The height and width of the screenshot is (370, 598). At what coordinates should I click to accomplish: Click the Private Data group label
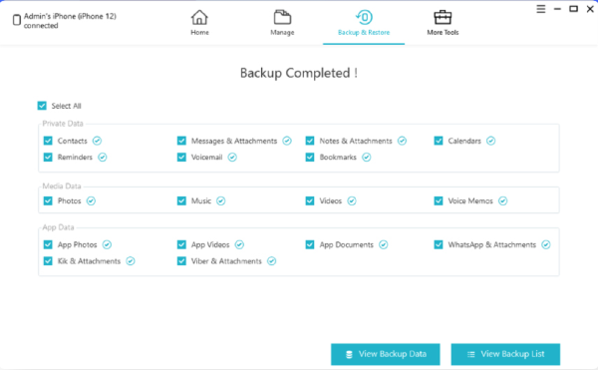(63, 124)
